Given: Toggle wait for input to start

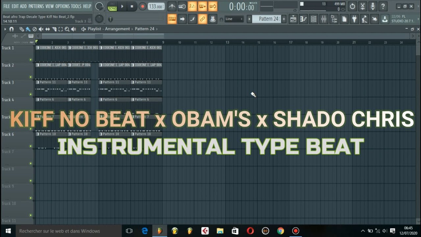Looking at the screenshot, I should pos(182,6).
